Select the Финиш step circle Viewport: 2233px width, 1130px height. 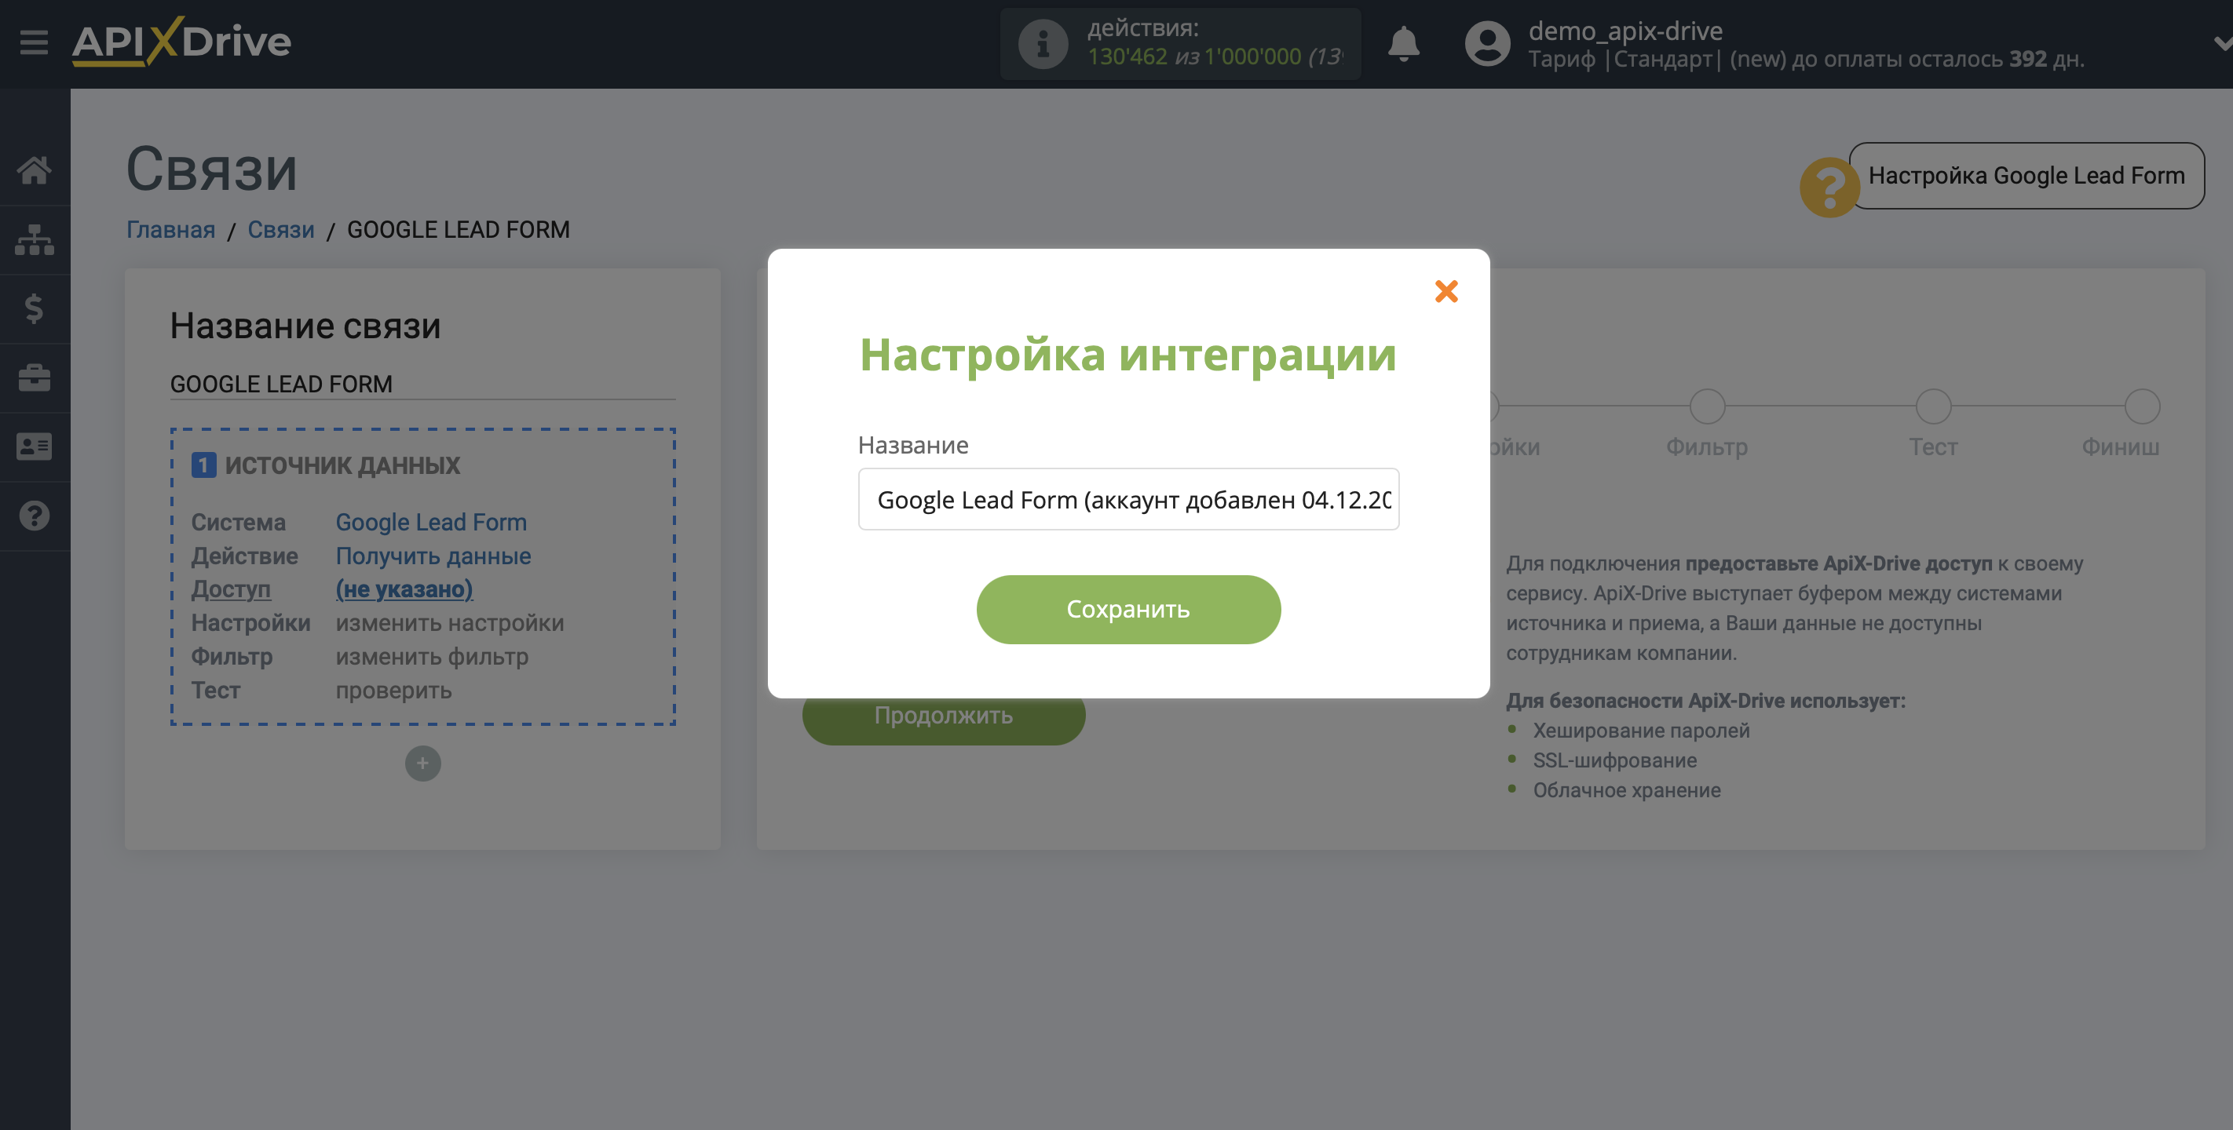coord(2141,406)
